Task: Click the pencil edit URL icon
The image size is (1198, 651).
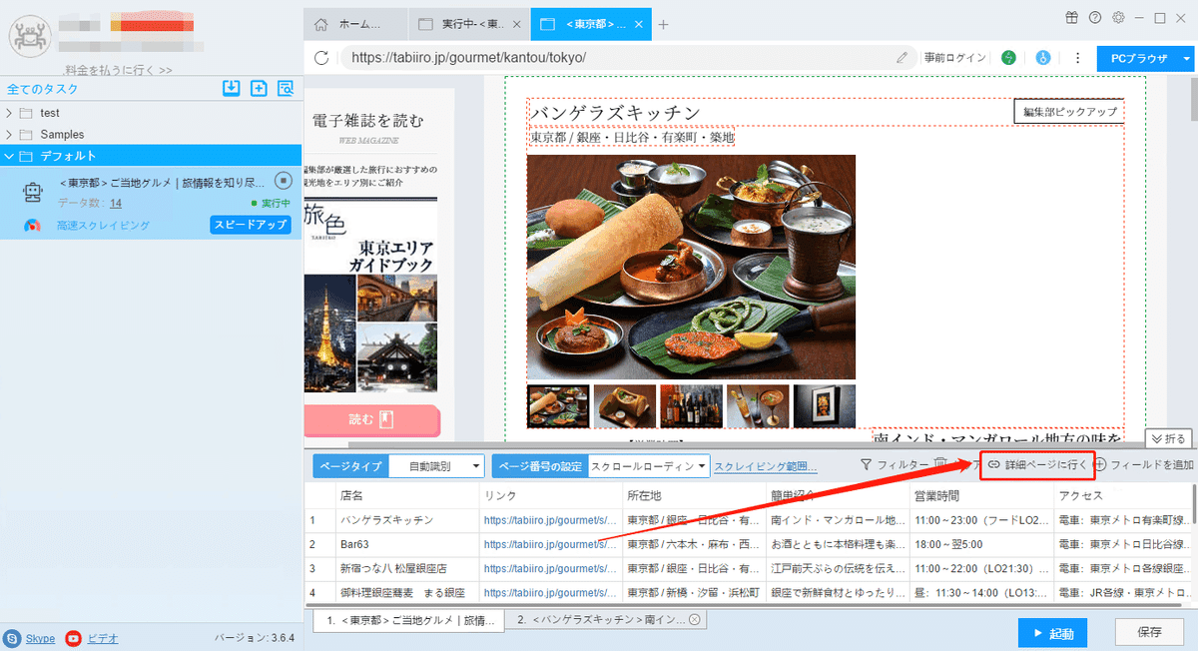Action: (x=902, y=58)
